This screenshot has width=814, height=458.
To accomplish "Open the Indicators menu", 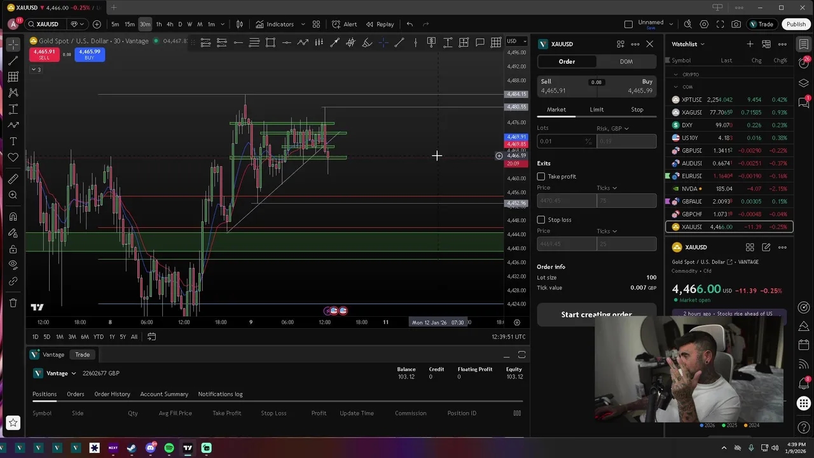I will [x=275, y=24].
